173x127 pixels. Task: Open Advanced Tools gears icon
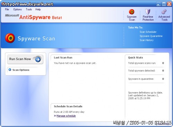tap(164, 12)
